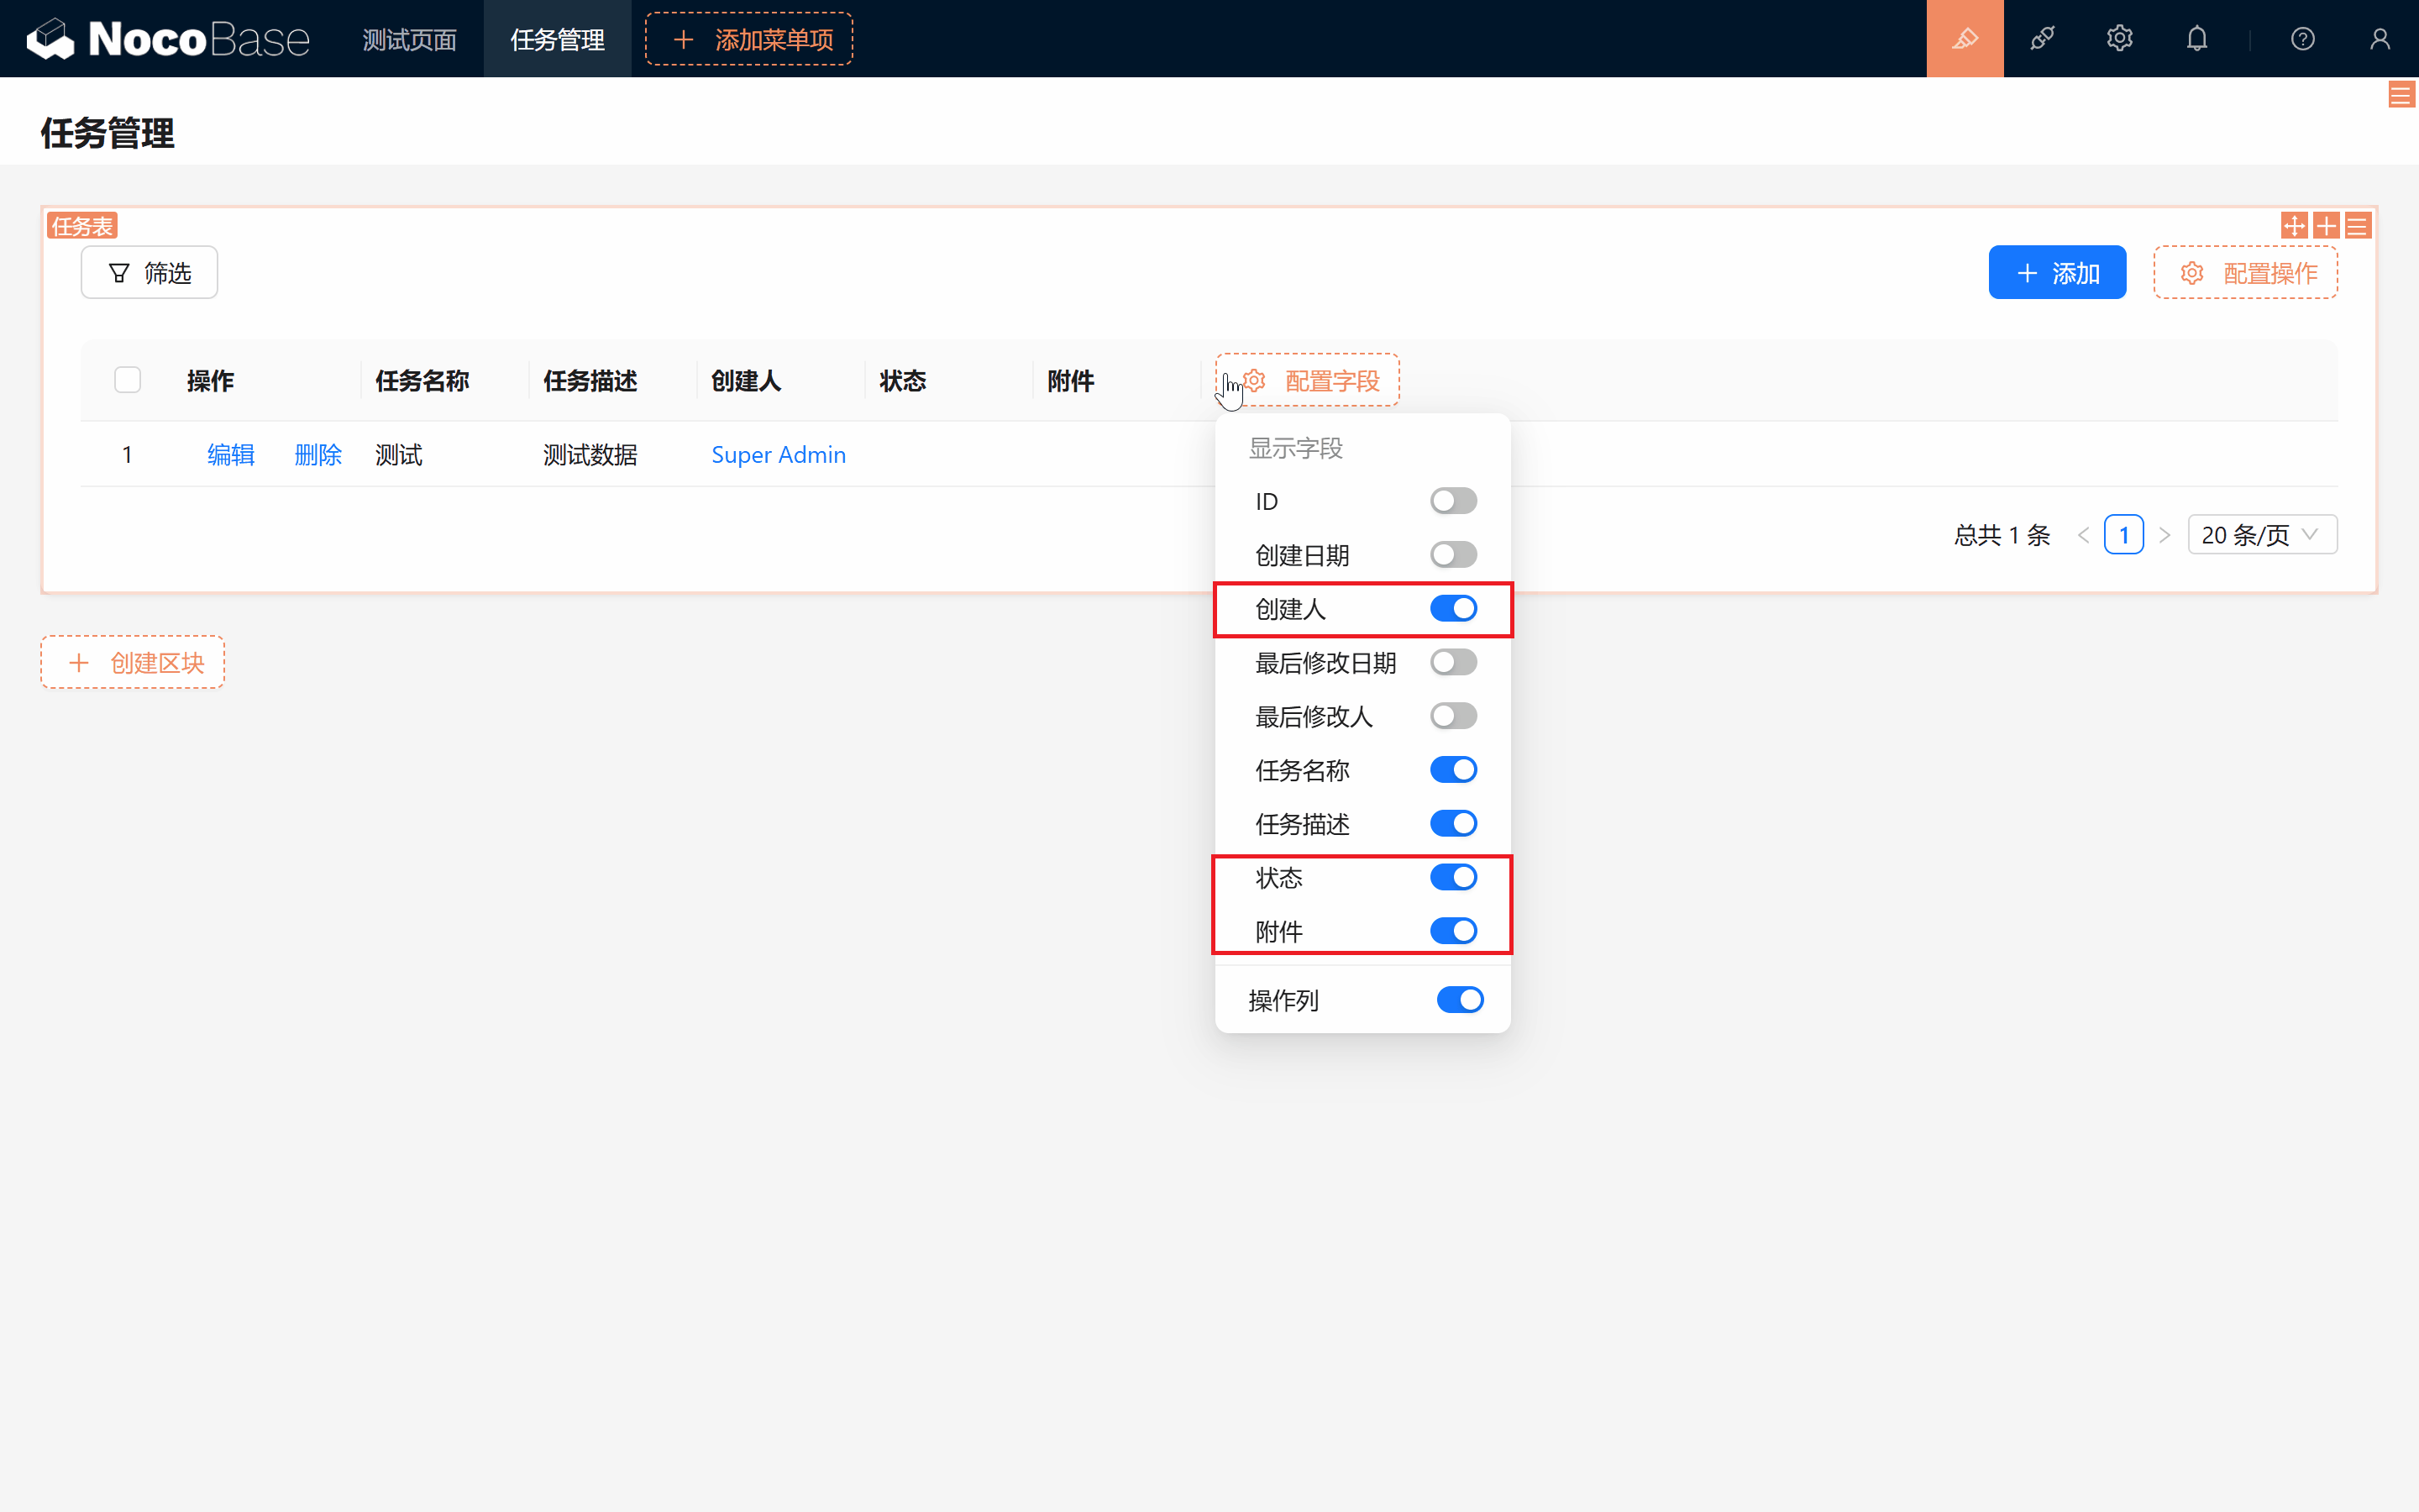
Task: Click 附件 column header
Action: pyautogui.click(x=1071, y=381)
